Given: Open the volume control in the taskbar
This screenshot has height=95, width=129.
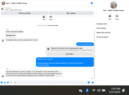Looking at the screenshot, I should coord(99,90).
